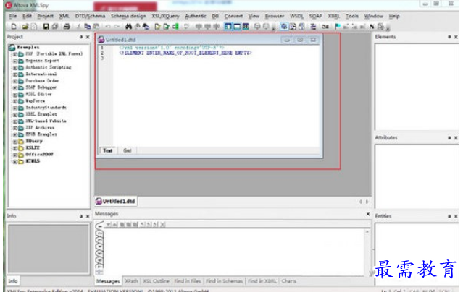Image resolution: width=463 pixels, height=292 pixels.
Task: Click the Save All toolbar icon
Action: tap(55, 27)
